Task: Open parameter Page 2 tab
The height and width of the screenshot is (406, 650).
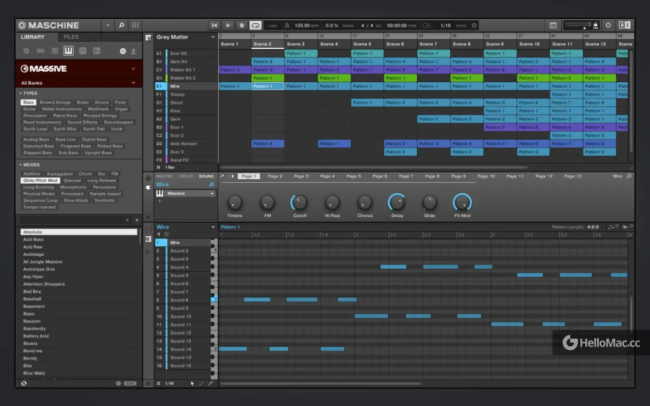Action: tap(275, 176)
